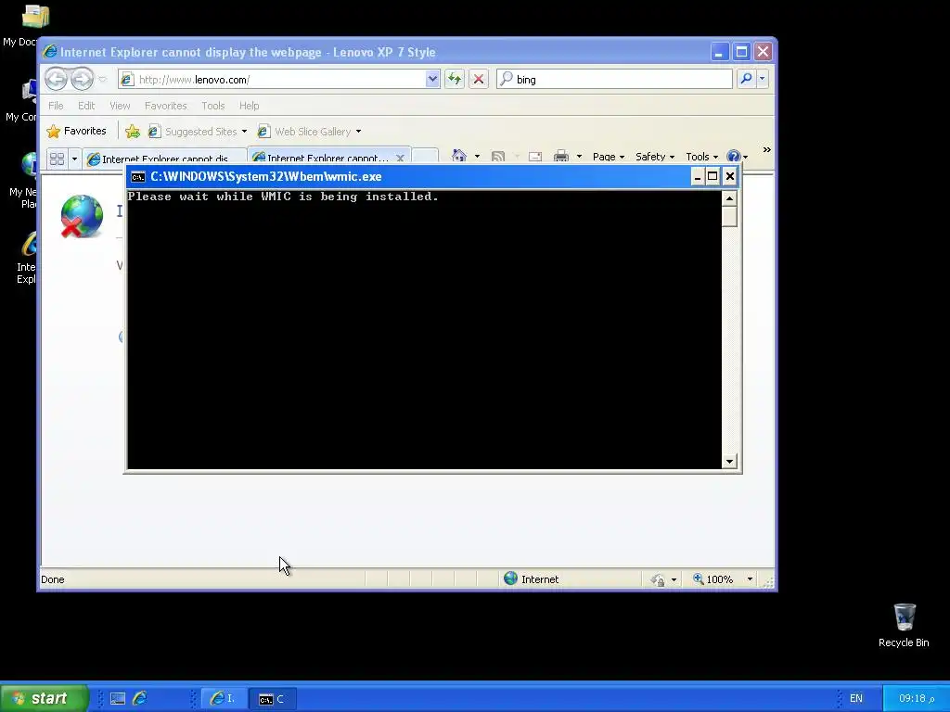Open Web Slice Gallery link
This screenshot has width=950, height=712.
310,132
